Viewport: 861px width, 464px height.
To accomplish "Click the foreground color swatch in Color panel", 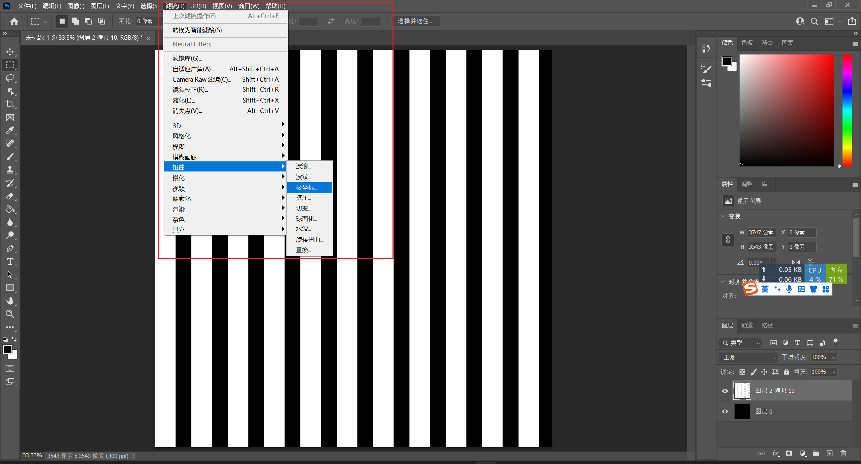I will 726,61.
